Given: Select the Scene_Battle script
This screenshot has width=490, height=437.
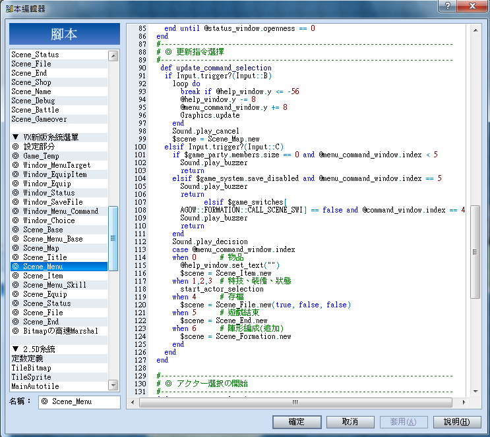Looking at the screenshot, I should coord(59,110).
